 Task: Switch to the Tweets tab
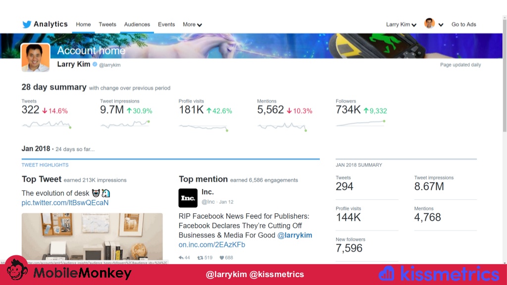[107, 24]
